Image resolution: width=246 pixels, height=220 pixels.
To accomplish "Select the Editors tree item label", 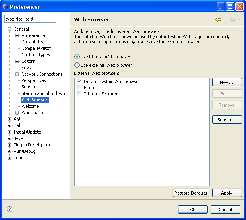I will pyautogui.click(x=28, y=61).
